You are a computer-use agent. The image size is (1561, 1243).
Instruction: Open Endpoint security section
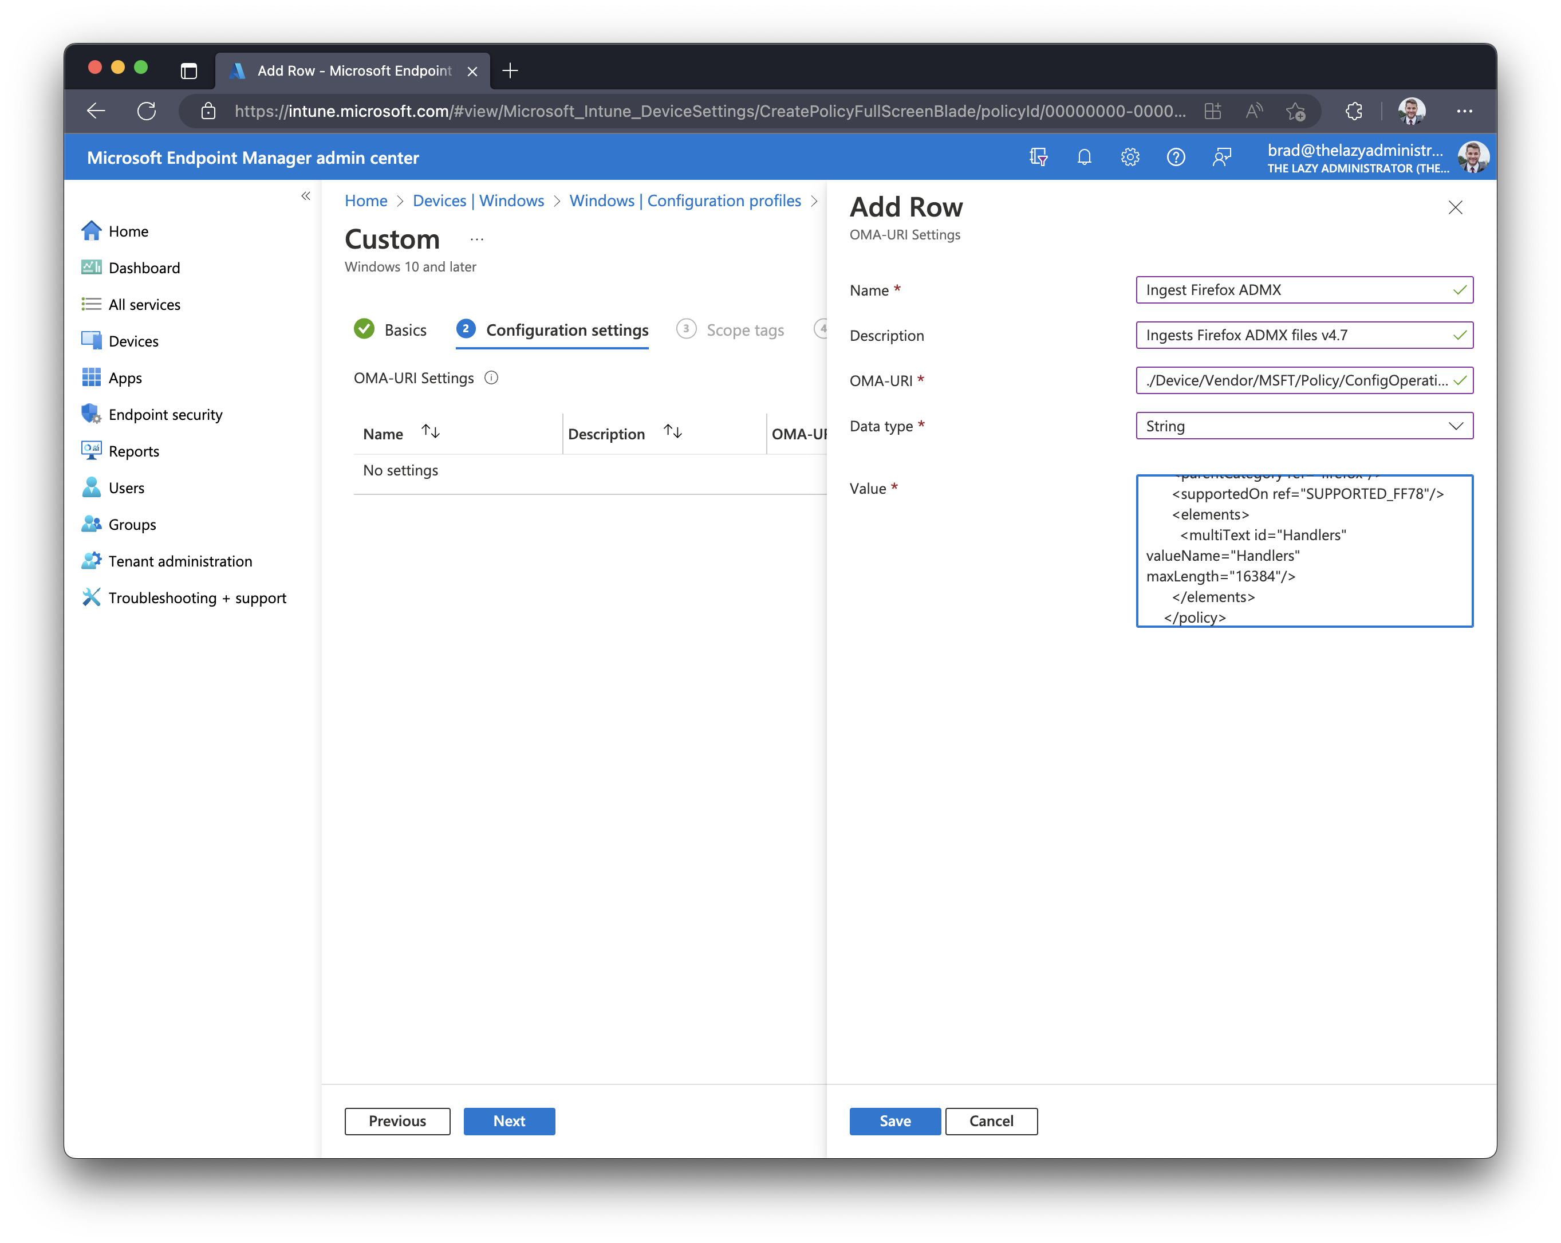152,414
